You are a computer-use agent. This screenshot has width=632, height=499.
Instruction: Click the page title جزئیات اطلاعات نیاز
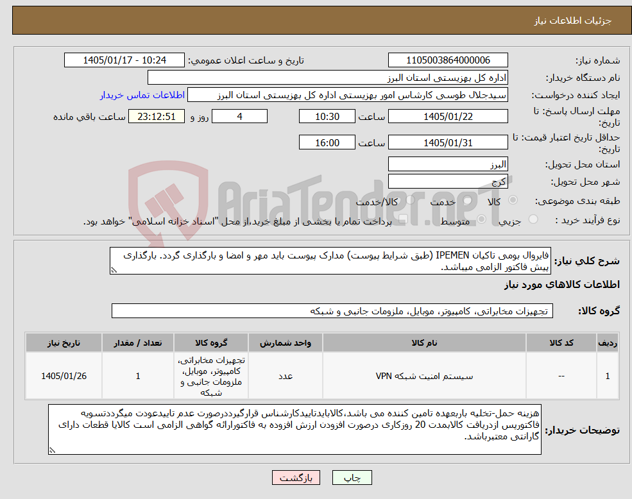(573, 21)
